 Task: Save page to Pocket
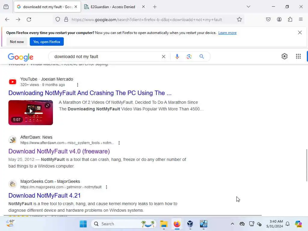click(x=268, y=20)
